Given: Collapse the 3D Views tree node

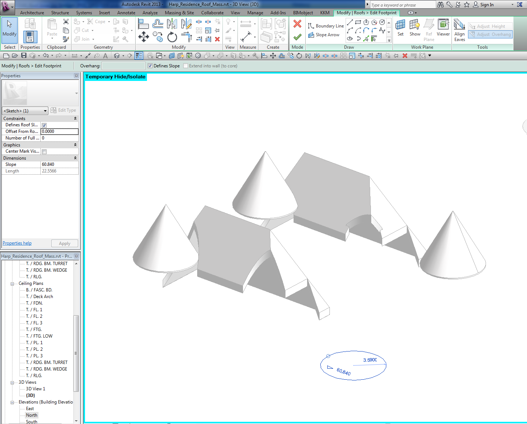Looking at the screenshot, I should coord(12,383).
